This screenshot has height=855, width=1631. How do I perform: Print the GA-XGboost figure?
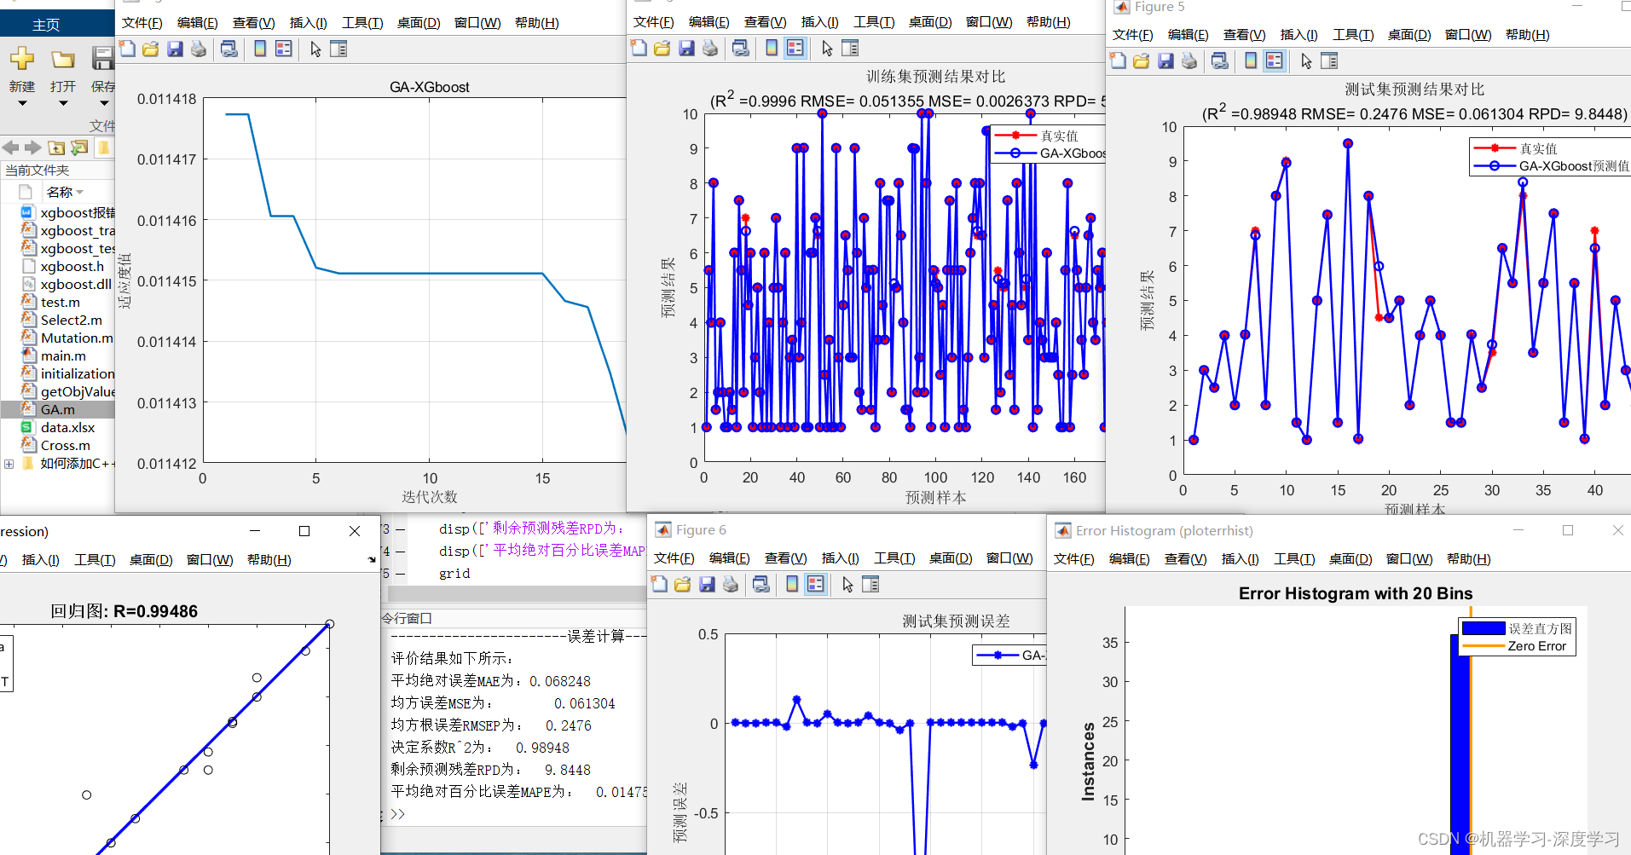[x=199, y=49]
